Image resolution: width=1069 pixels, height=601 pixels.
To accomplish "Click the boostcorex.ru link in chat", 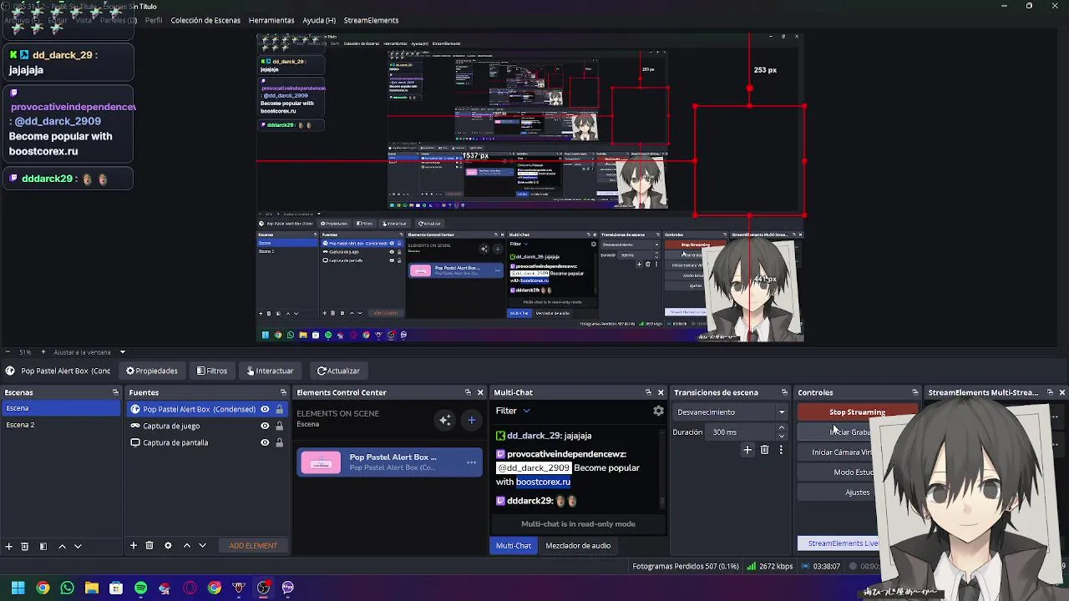I will [x=543, y=482].
